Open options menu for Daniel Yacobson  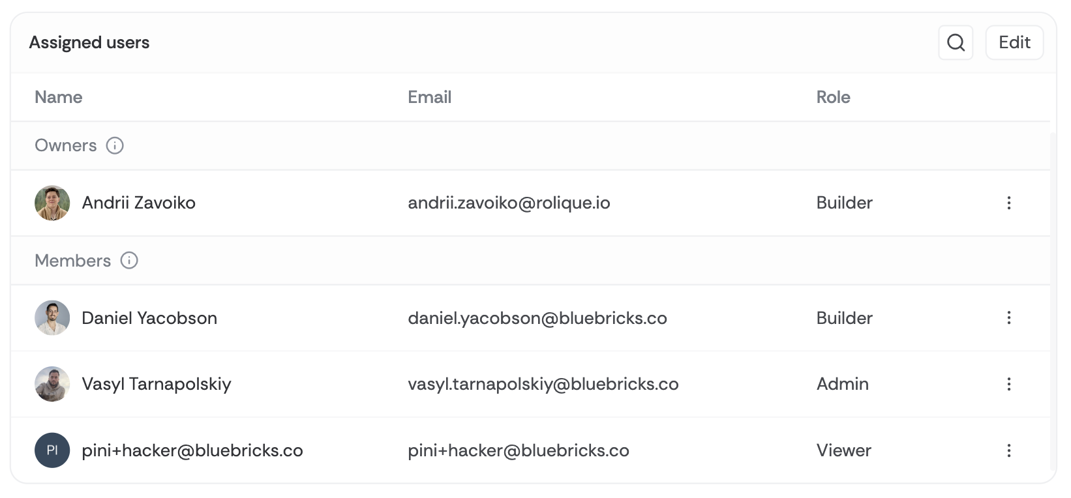click(1008, 318)
